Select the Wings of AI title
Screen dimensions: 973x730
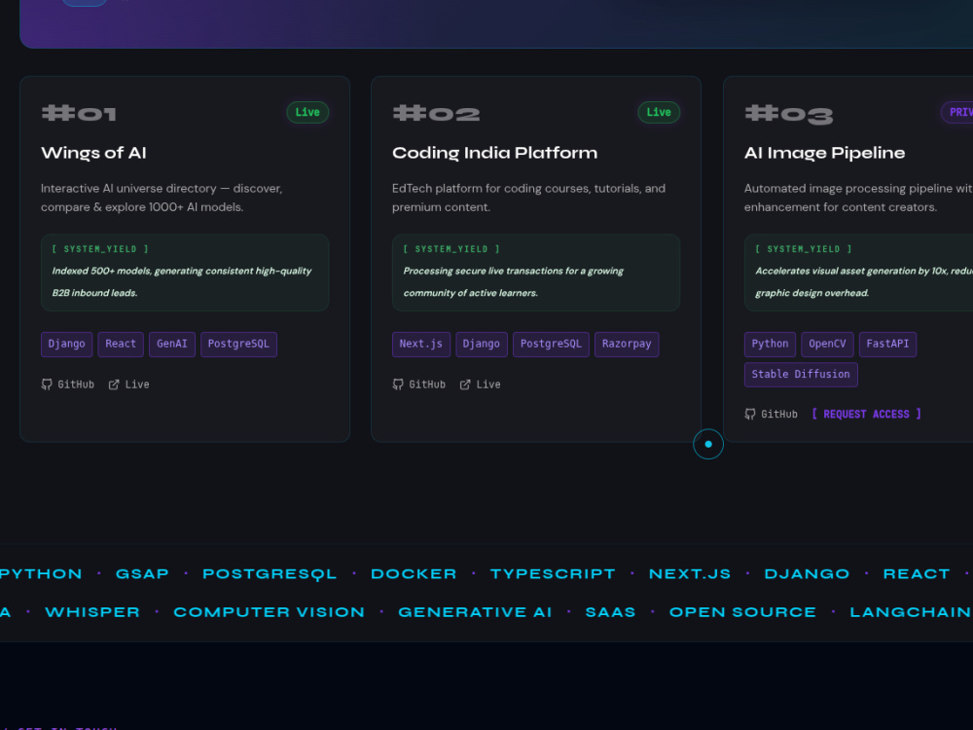pos(93,153)
